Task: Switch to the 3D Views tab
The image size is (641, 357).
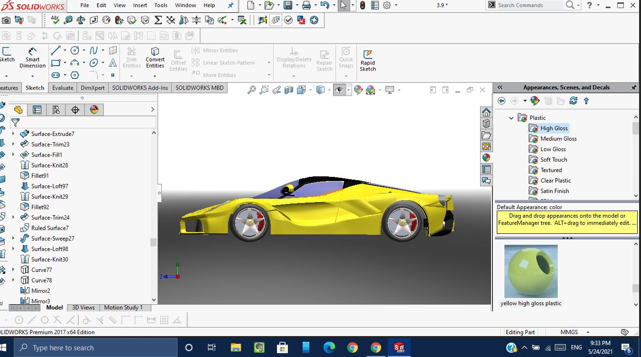Action: click(83, 308)
